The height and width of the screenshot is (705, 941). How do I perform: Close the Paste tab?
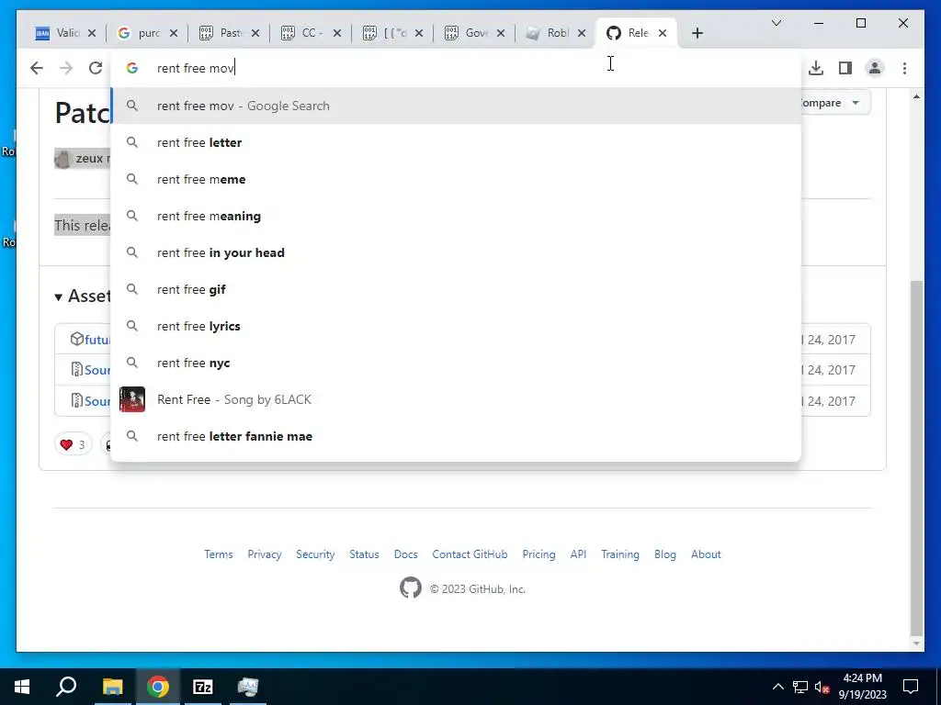255,33
